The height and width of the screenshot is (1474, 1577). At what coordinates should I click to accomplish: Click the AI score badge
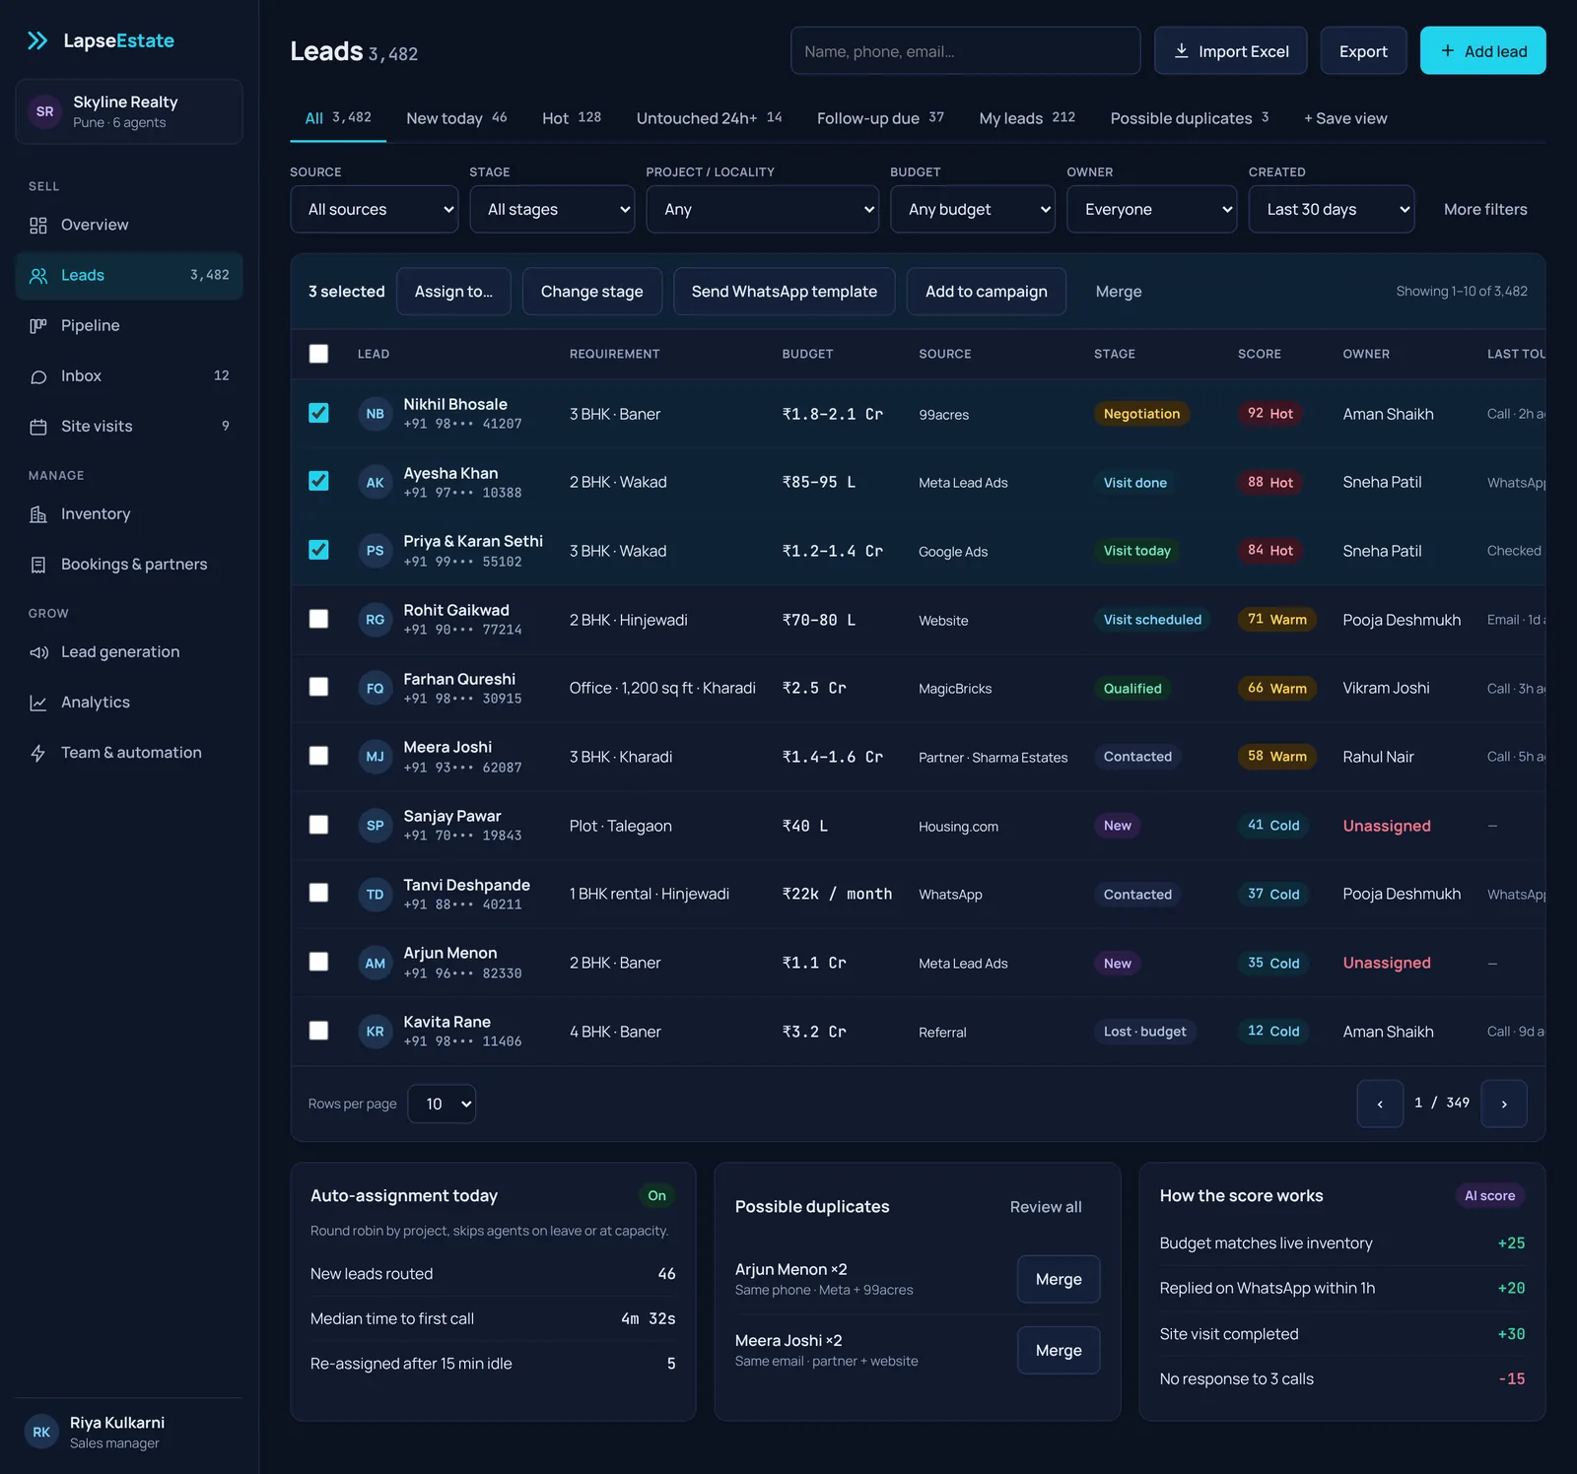(1490, 1195)
